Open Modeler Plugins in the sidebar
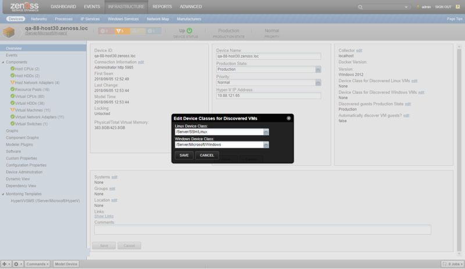Screen dimensions: 465x269 19,144
